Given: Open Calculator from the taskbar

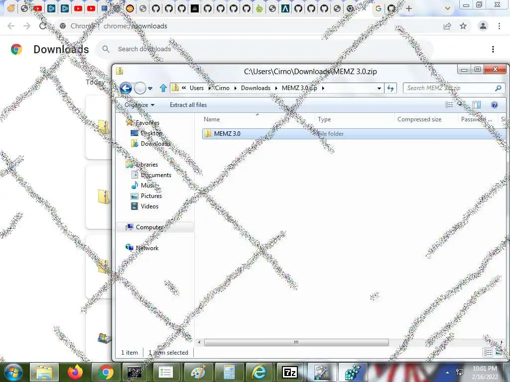Looking at the screenshot, I should point(229,372).
